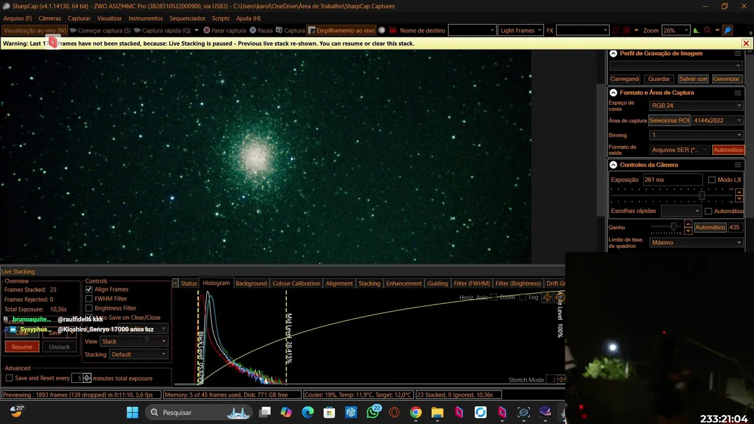Click the round icon after Empilhamento ao vivo
The height and width of the screenshot is (424, 754).
pyautogui.click(x=382, y=31)
